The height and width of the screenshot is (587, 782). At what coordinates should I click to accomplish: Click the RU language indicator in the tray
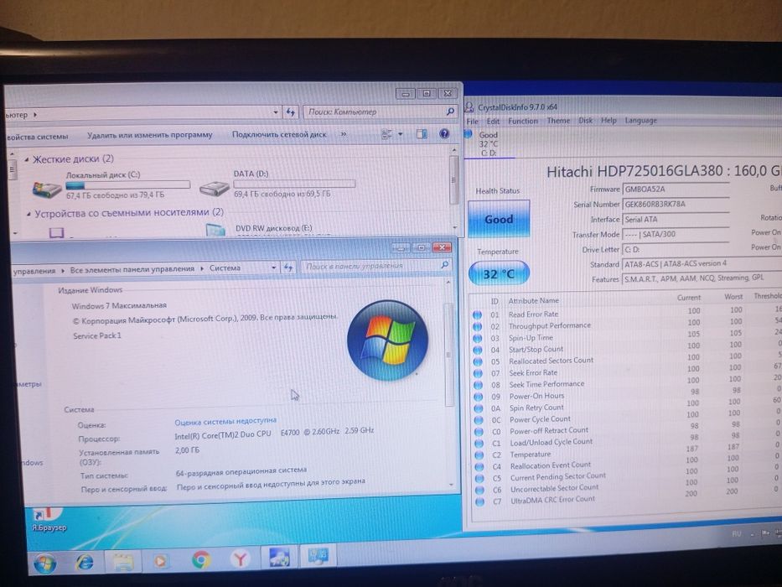click(737, 533)
